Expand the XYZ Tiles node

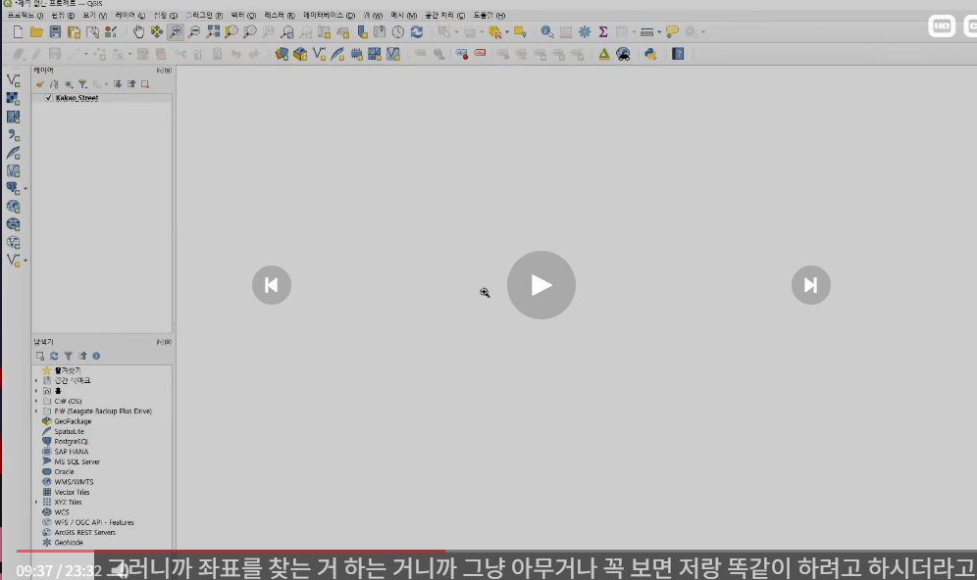pyautogui.click(x=36, y=502)
